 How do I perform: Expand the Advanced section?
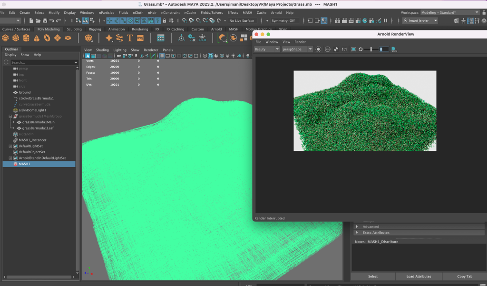point(357,227)
